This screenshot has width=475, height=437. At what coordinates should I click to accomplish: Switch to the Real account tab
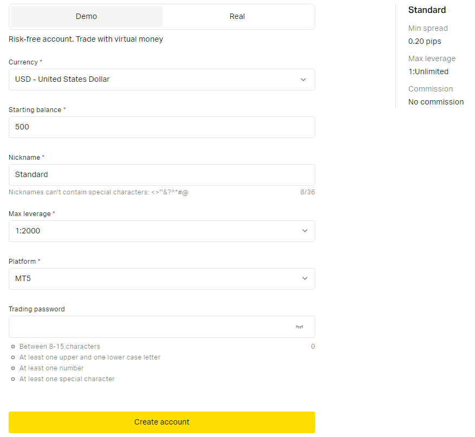(237, 17)
